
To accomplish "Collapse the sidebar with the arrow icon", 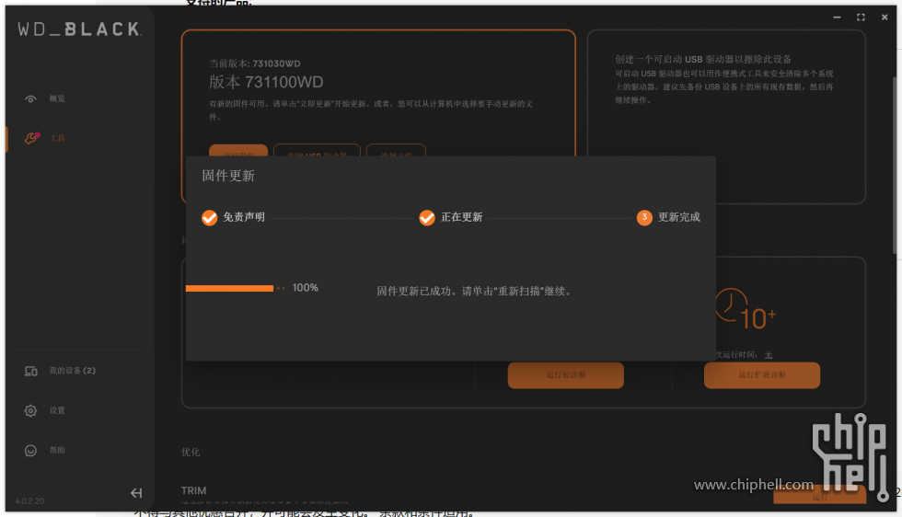I will pyautogui.click(x=136, y=493).
